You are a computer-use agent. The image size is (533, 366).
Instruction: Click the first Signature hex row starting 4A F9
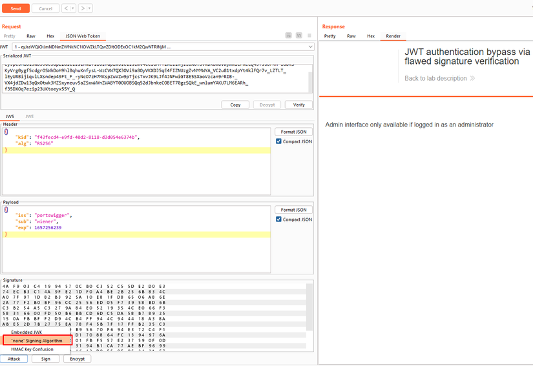(x=84, y=286)
